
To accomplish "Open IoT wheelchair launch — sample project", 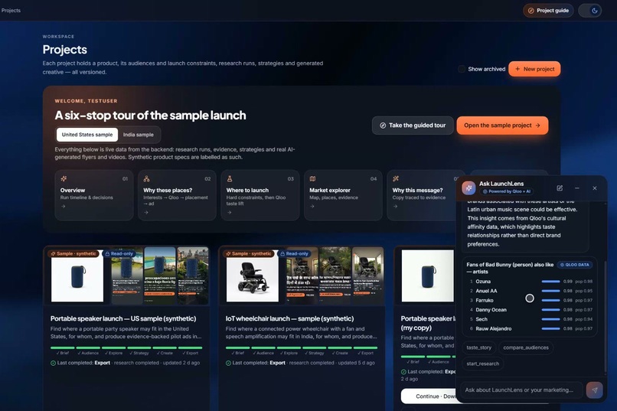I will [289, 318].
